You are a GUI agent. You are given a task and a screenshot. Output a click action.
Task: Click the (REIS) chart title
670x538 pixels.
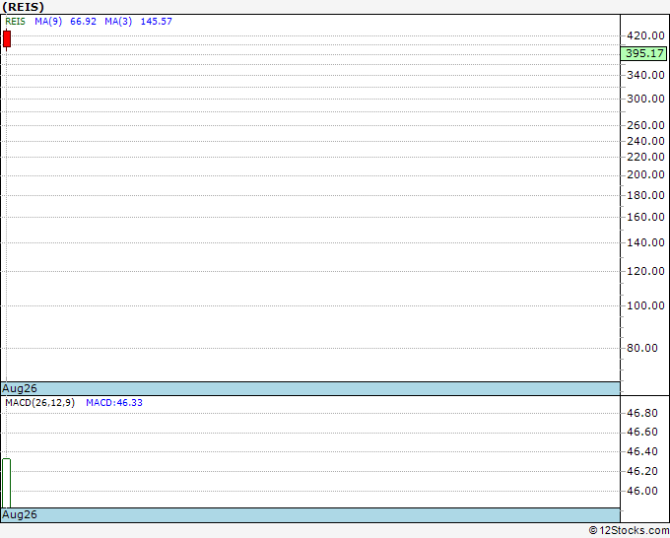(x=23, y=7)
